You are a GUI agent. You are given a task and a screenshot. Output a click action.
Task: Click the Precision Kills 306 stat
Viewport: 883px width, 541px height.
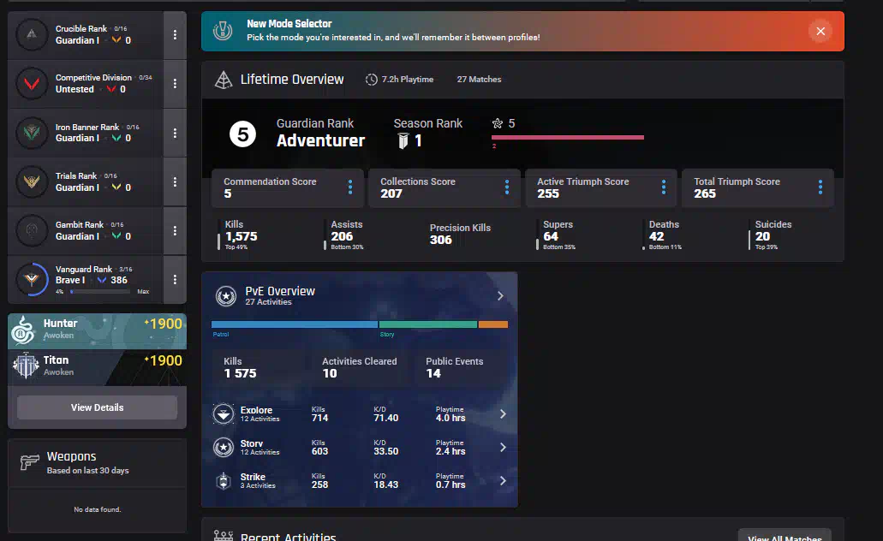click(460, 235)
